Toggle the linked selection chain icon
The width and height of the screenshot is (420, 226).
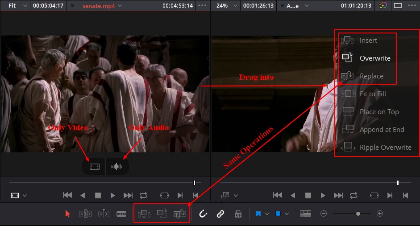[x=220, y=214]
